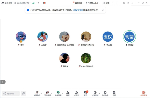Open the members list icon
Viewport: 150px width, 98px height.
click(x=77, y=93)
